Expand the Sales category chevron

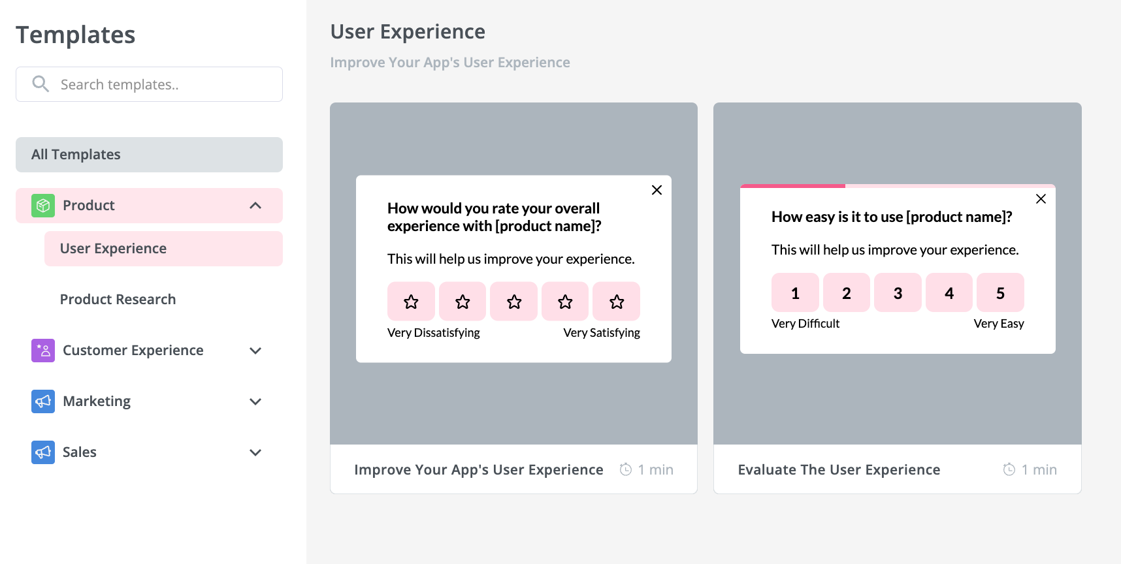(255, 452)
